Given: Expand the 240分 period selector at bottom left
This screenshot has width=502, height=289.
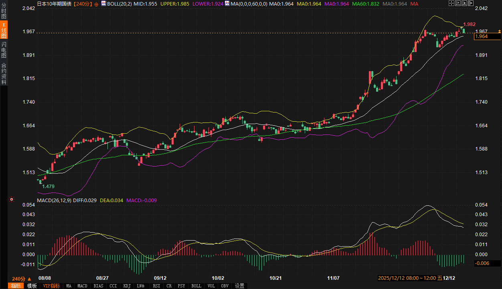Looking at the screenshot, I should click(x=21, y=279).
